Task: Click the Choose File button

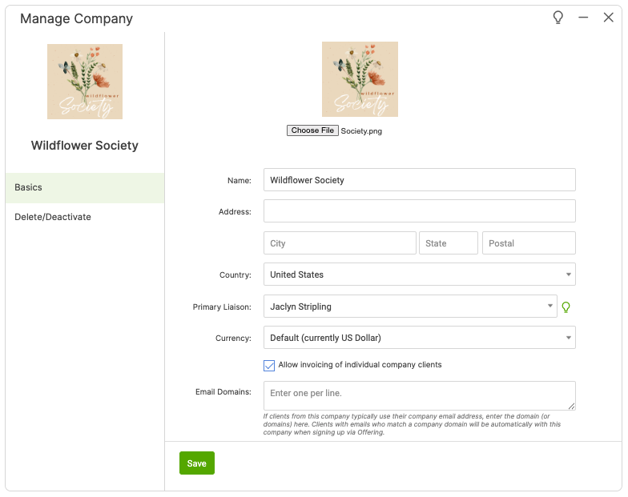Action: coord(312,130)
